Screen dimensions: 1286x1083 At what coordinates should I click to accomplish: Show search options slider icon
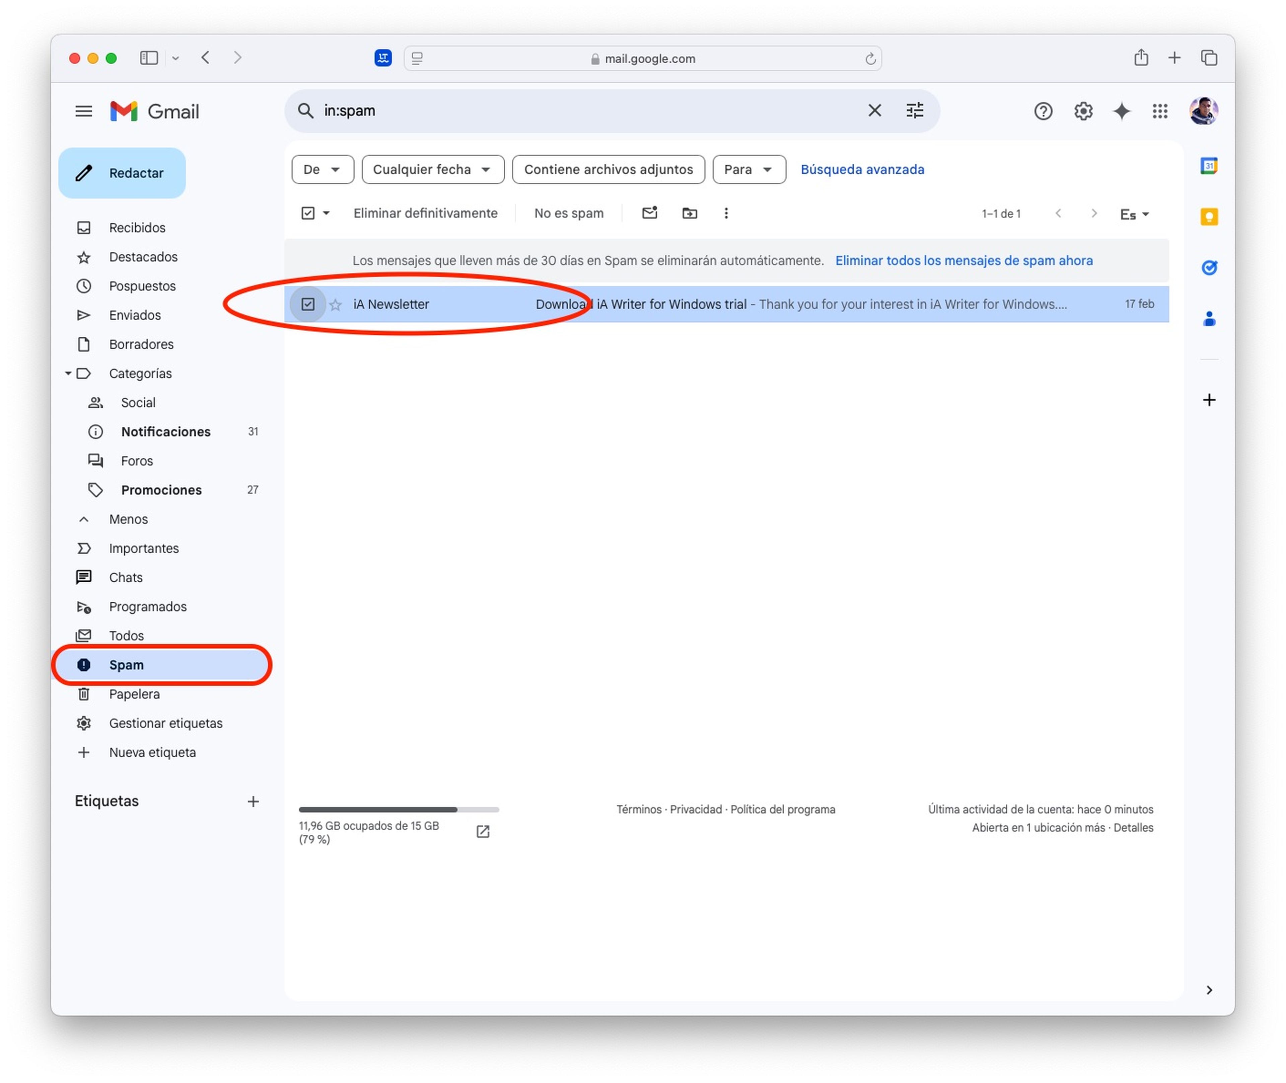tap(915, 110)
